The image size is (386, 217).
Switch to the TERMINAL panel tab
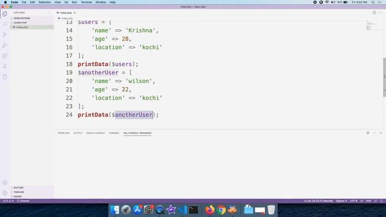[114, 133]
